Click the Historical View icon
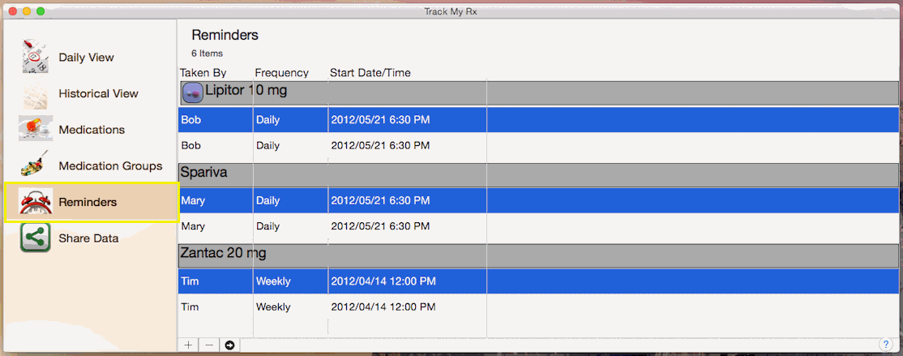The width and height of the screenshot is (903, 356). tap(36, 93)
